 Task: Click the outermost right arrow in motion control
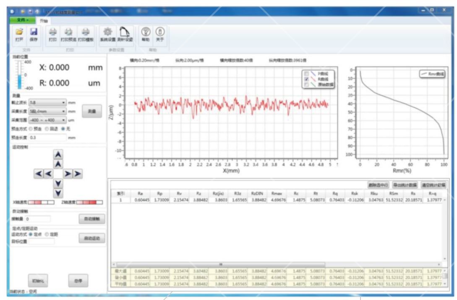click(78, 174)
